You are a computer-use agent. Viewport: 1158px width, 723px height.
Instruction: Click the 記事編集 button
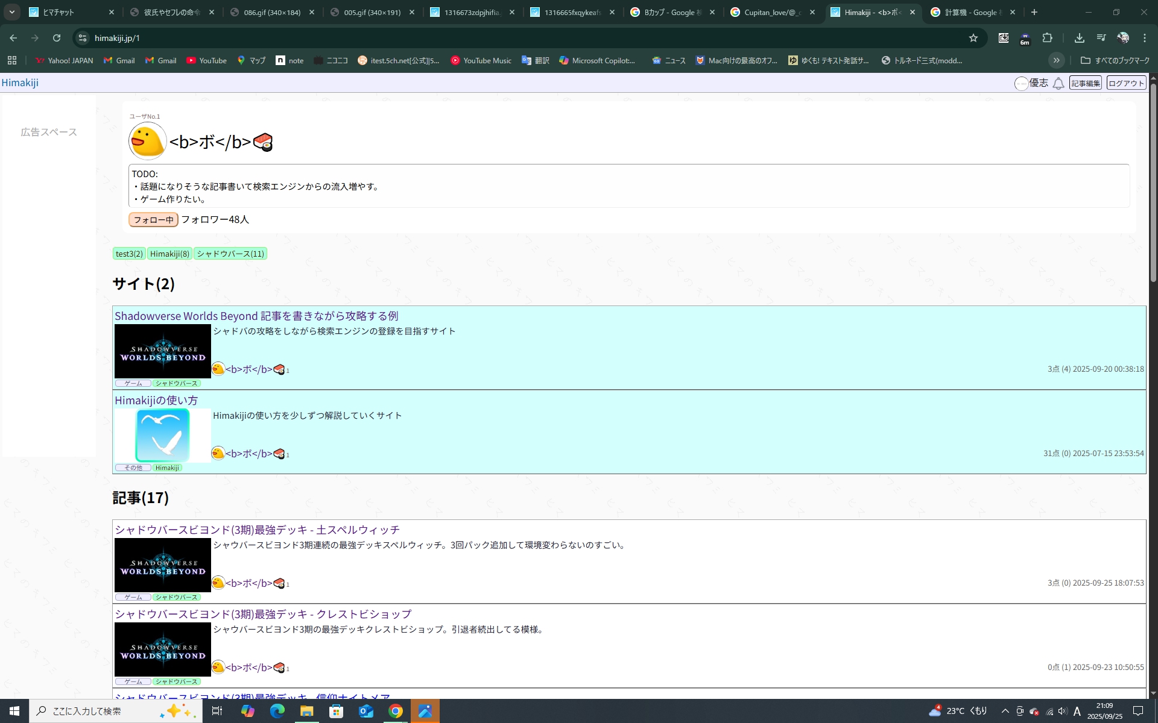pos(1085,83)
